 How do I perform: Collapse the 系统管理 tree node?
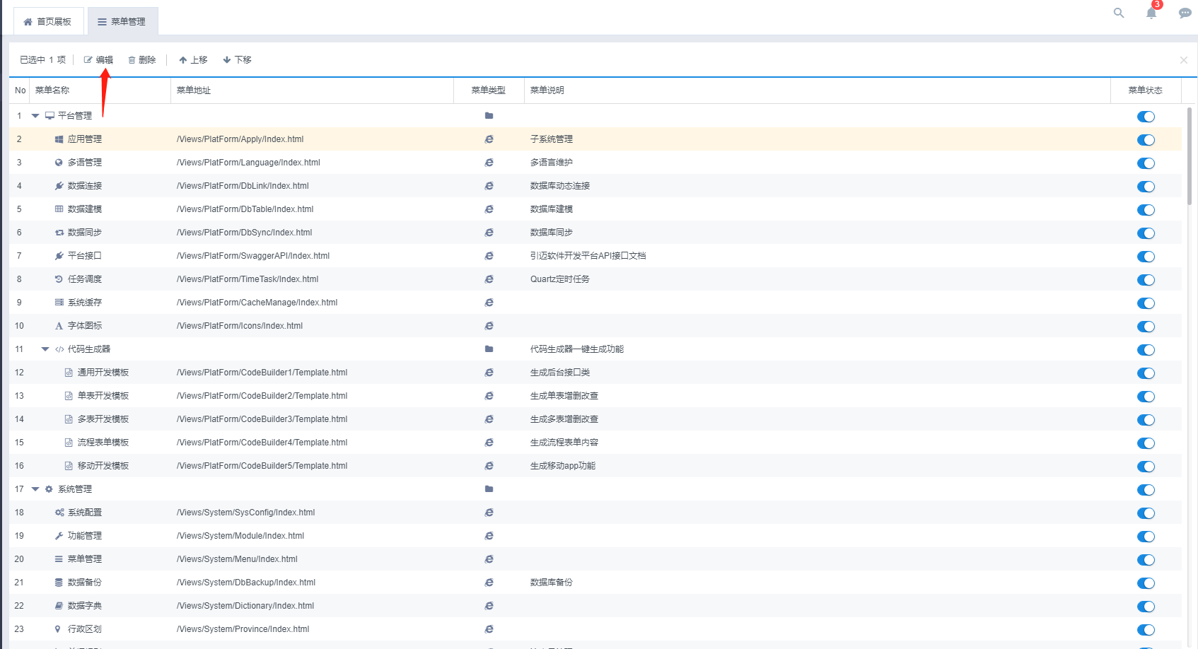(x=35, y=489)
